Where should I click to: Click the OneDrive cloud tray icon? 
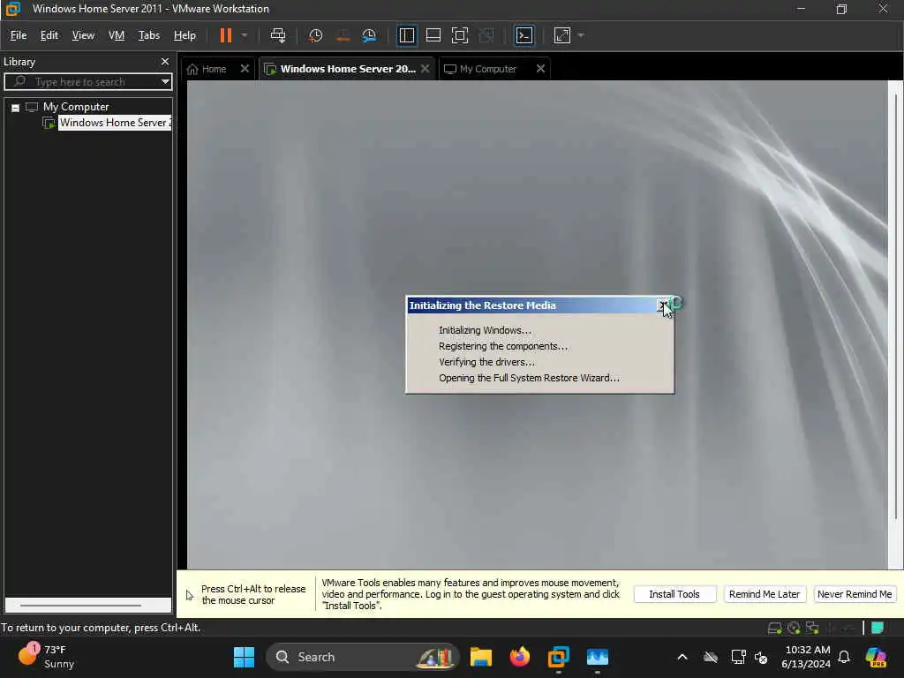[711, 657]
